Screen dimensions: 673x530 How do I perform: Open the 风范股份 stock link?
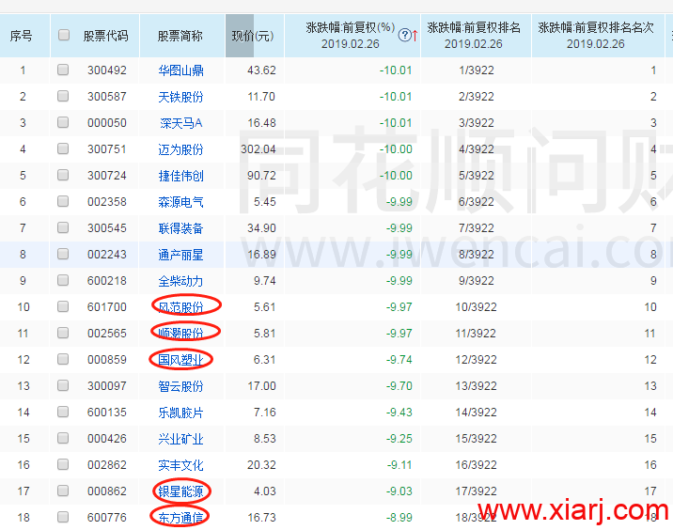180,307
